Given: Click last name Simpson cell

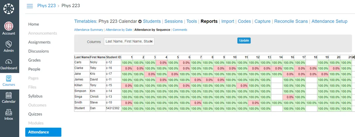Looking at the screenshot, I should pos(82,91).
